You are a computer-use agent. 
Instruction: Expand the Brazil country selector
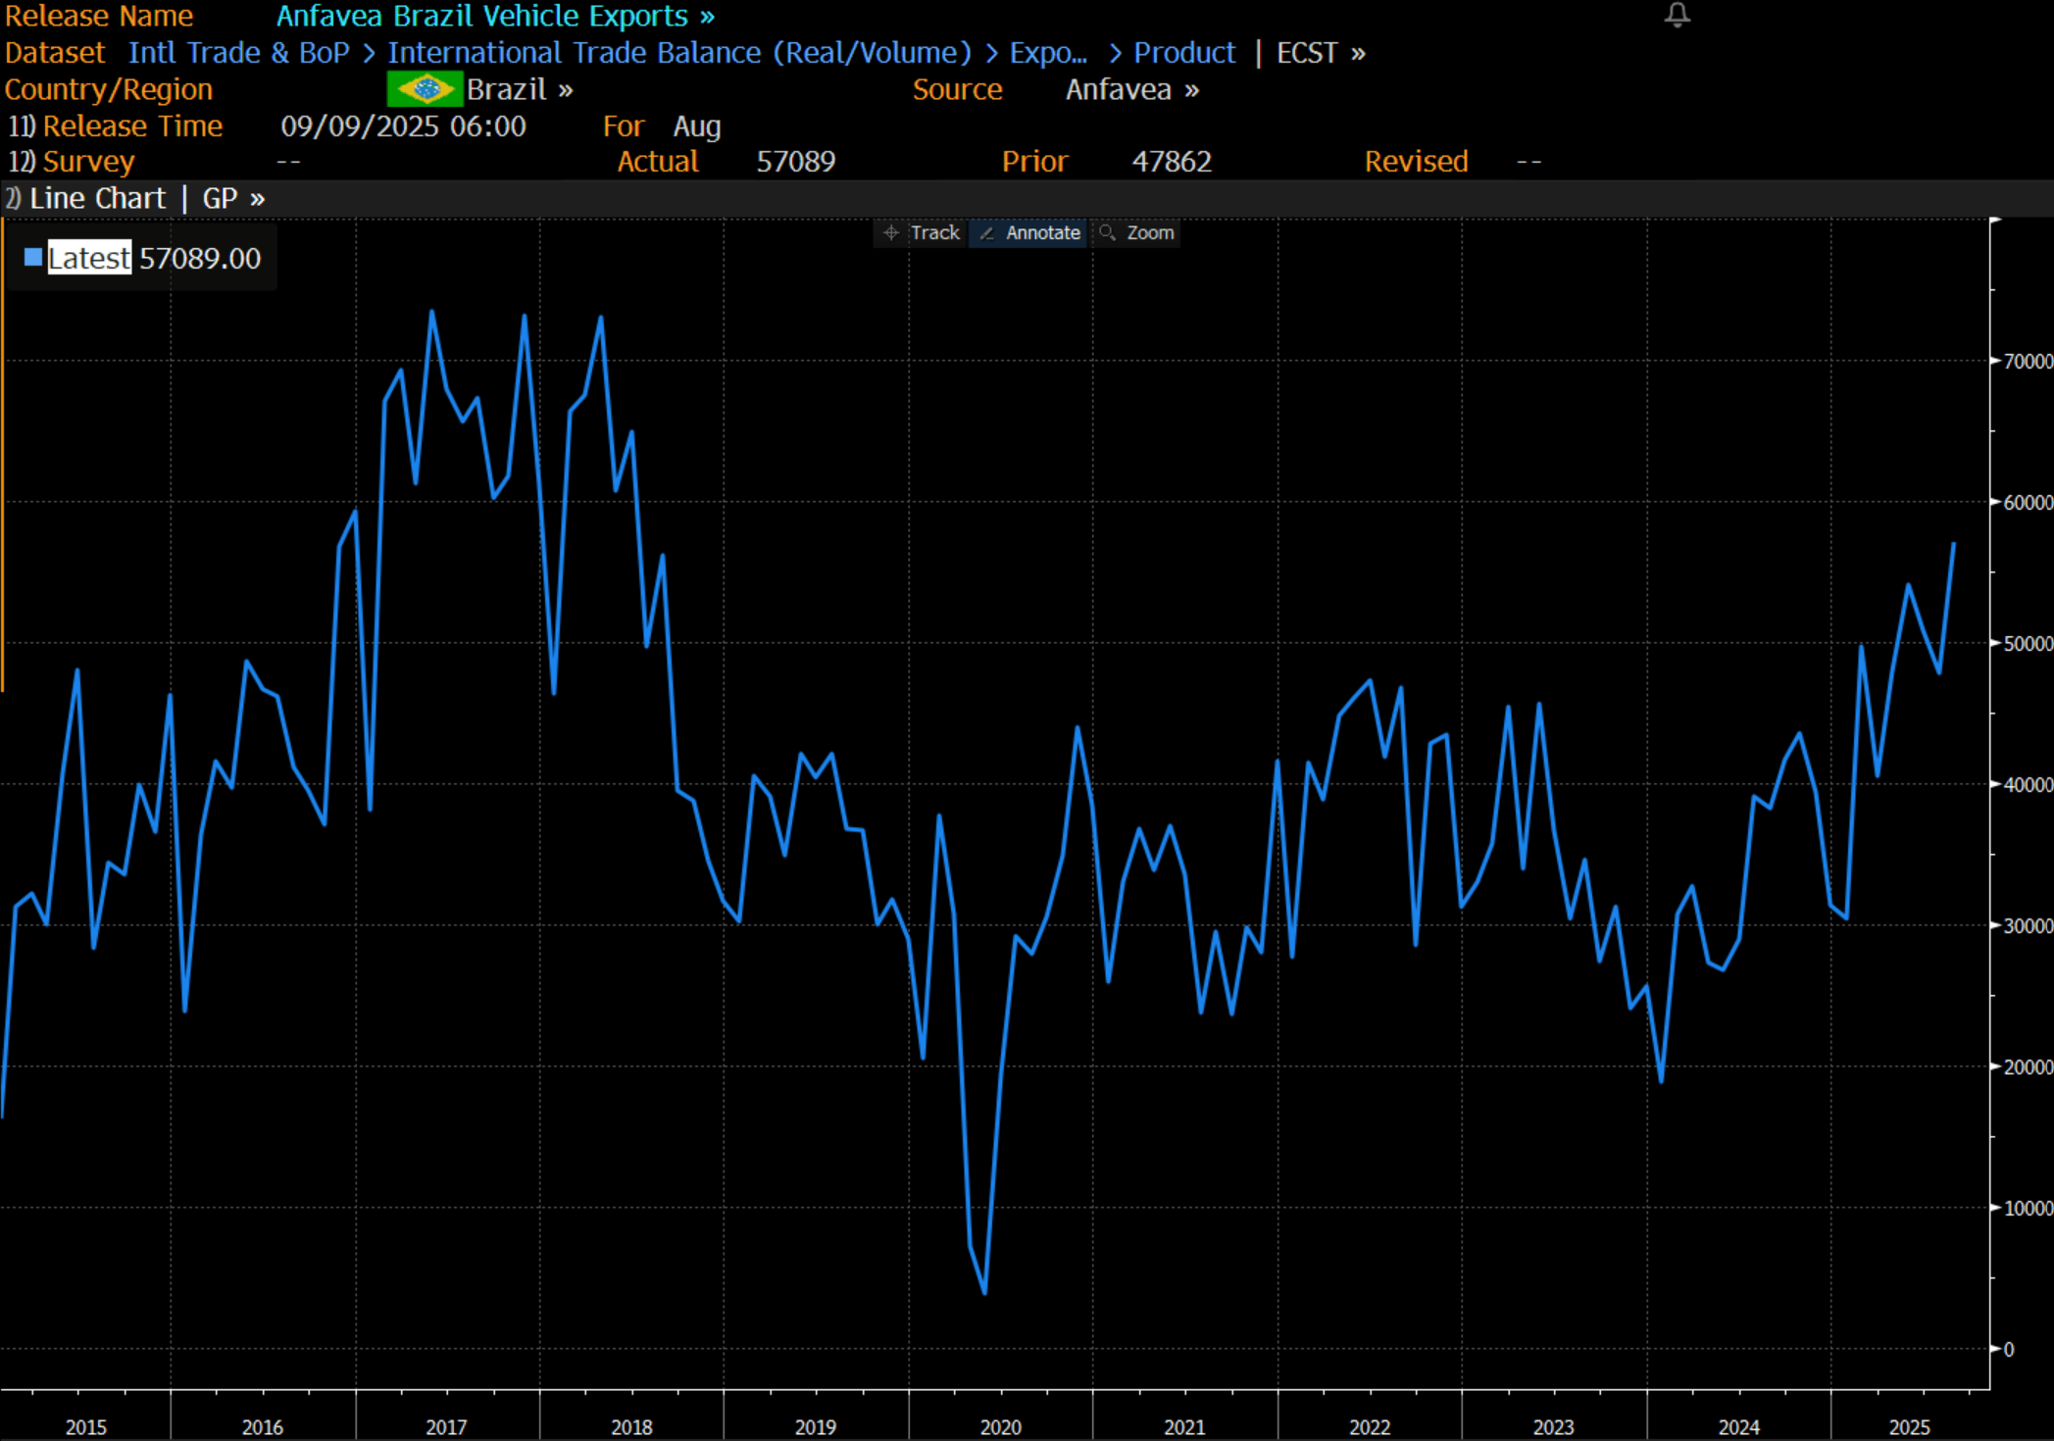519,89
